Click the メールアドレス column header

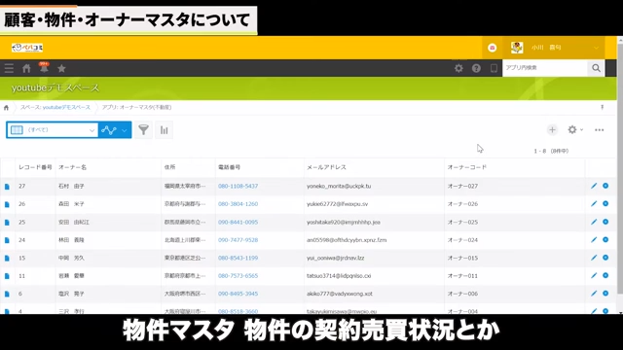pyautogui.click(x=326, y=167)
